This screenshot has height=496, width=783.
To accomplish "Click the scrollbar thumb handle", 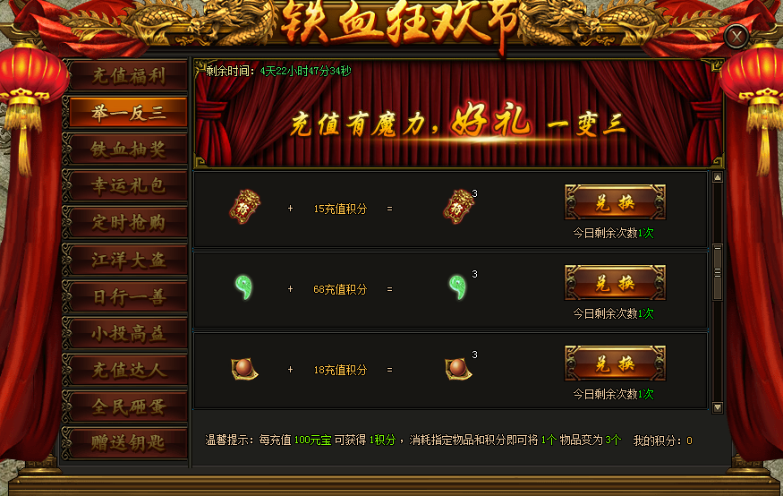I will pos(718,272).
